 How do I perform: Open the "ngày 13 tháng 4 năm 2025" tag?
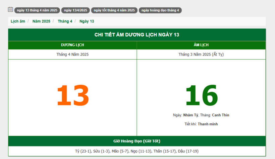pos(37,10)
